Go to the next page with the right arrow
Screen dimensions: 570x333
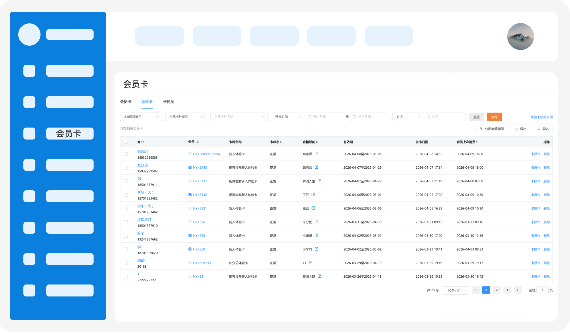[518, 290]
